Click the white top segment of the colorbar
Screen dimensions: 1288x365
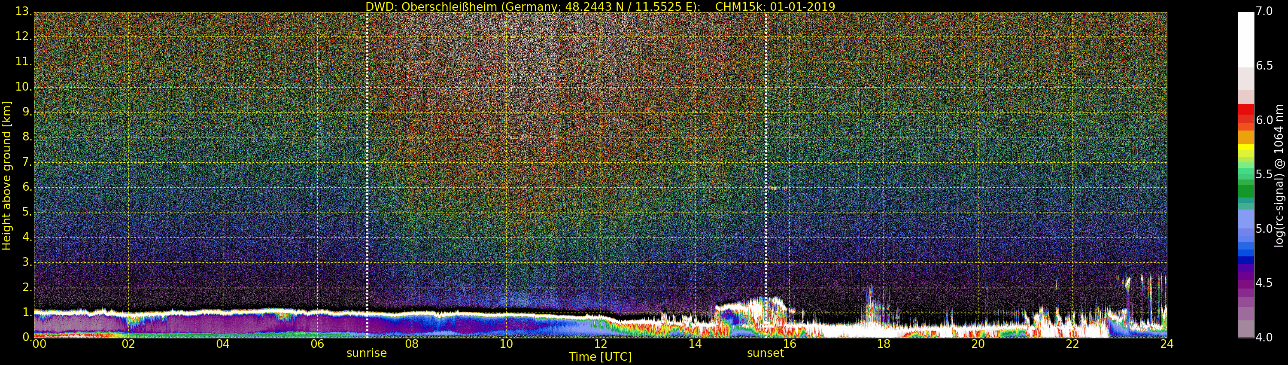pos(1245,40)
